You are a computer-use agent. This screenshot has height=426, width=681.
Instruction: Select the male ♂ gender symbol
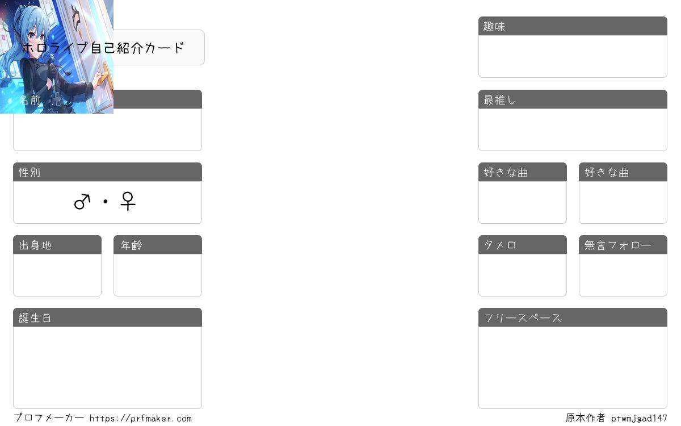pos(83,201)
